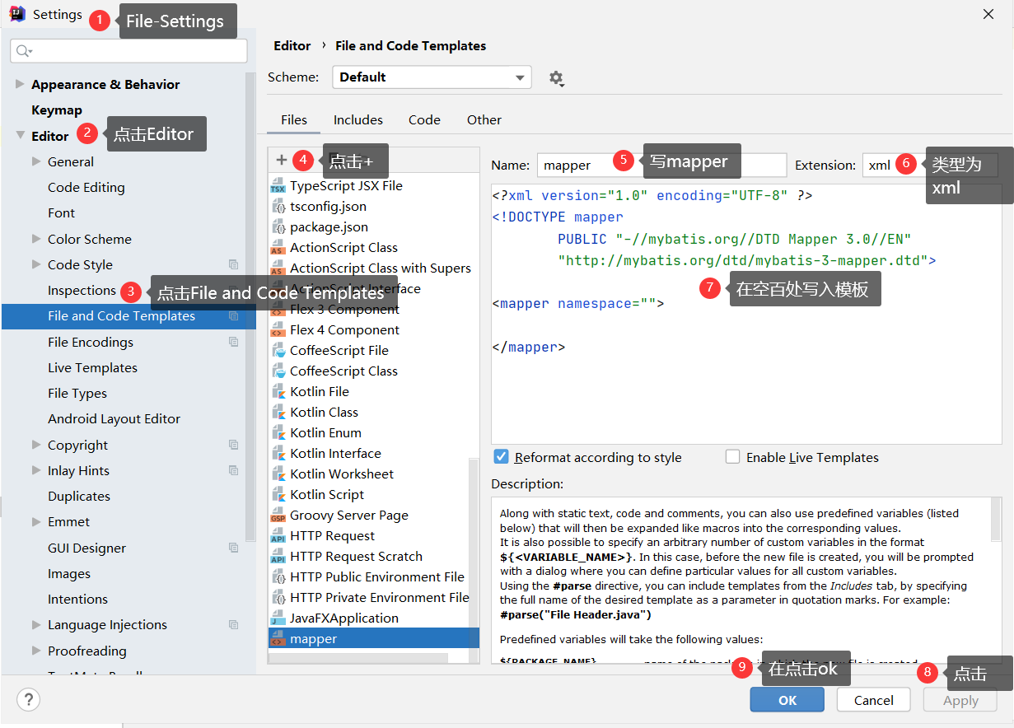Click the package.json file icon
This screenshot has height=728, width=1014.
(278, 227)
